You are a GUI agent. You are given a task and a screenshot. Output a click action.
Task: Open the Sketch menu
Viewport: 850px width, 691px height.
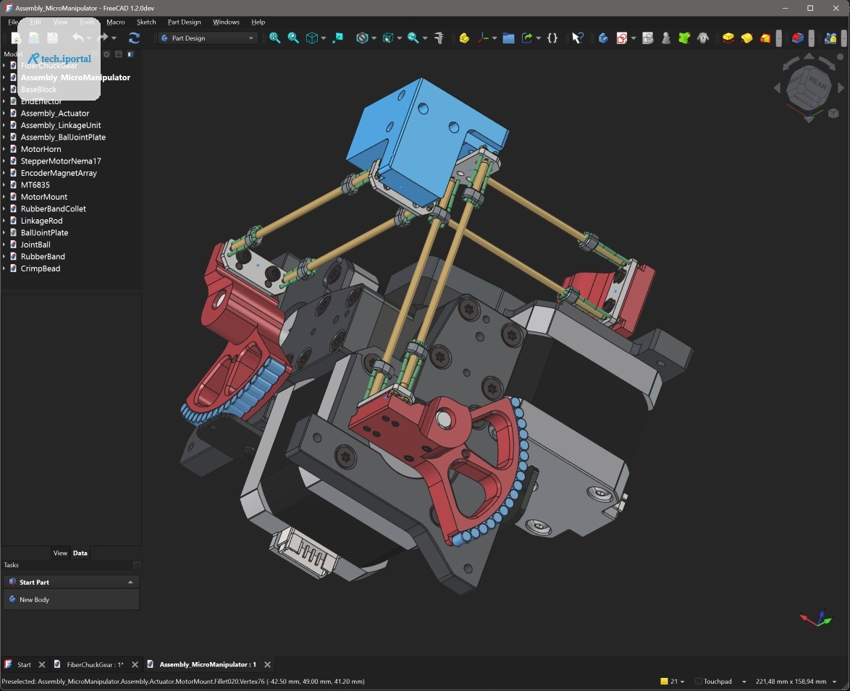point(146,22)
